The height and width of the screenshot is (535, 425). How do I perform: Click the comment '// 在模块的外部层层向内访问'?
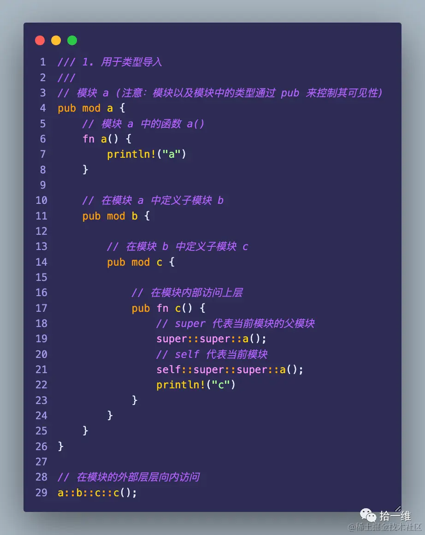tap(129, 477)
